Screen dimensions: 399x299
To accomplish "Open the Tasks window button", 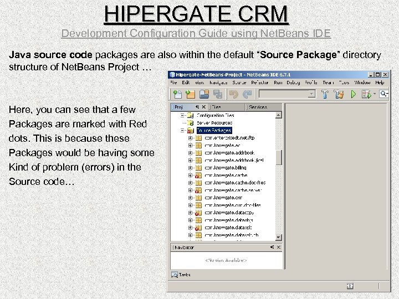I will tap(181, 275).
